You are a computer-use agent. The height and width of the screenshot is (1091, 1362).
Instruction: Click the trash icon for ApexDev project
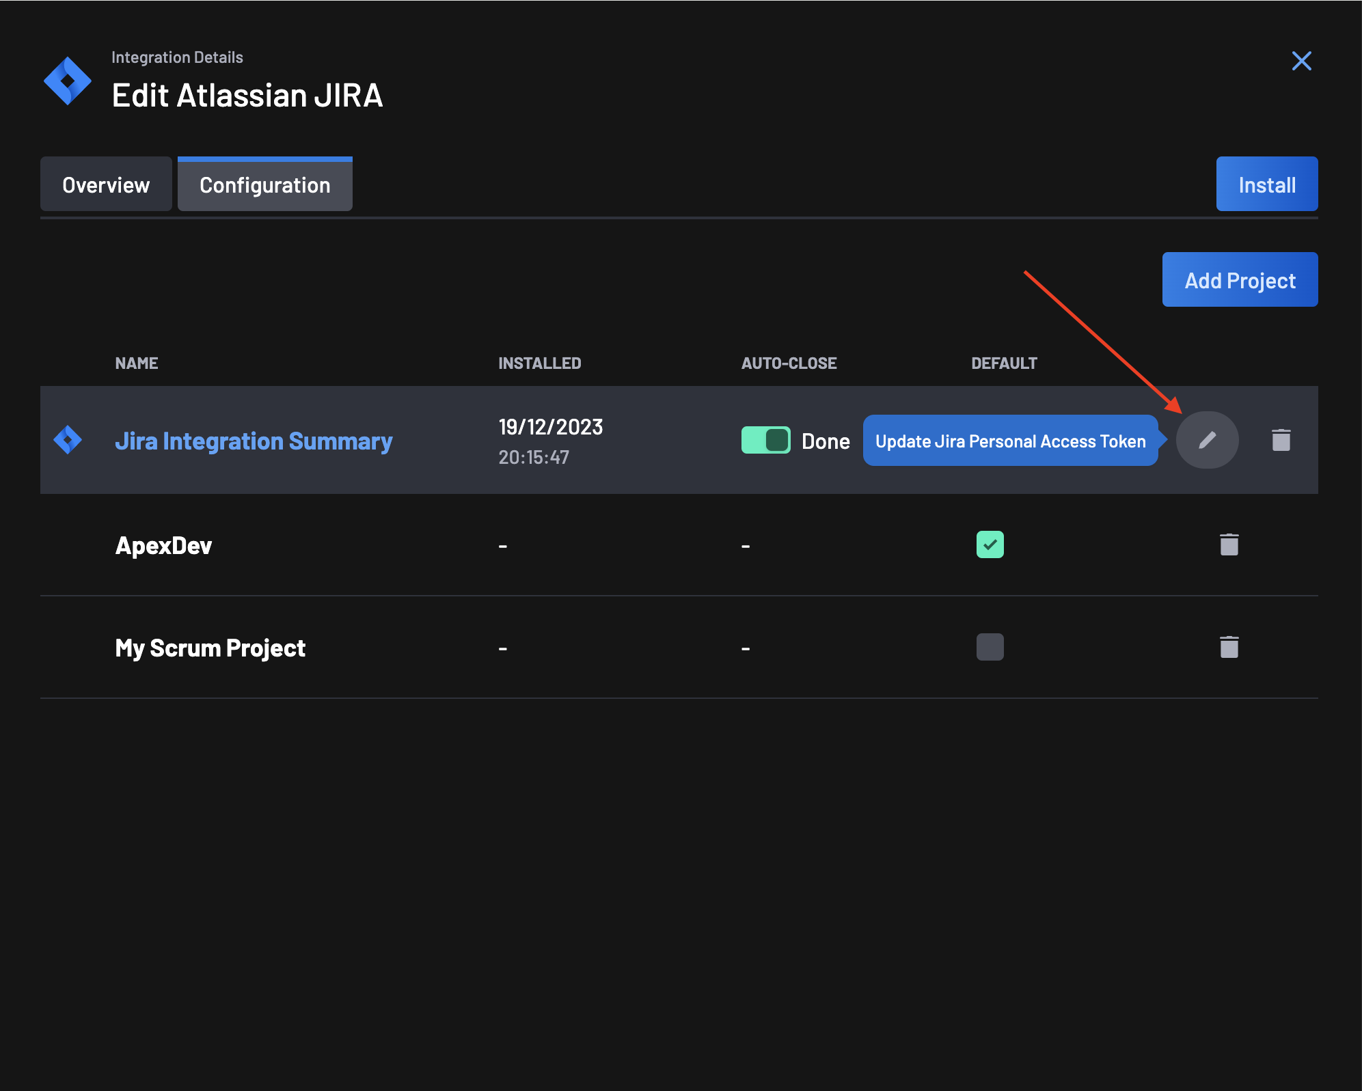1229,544
